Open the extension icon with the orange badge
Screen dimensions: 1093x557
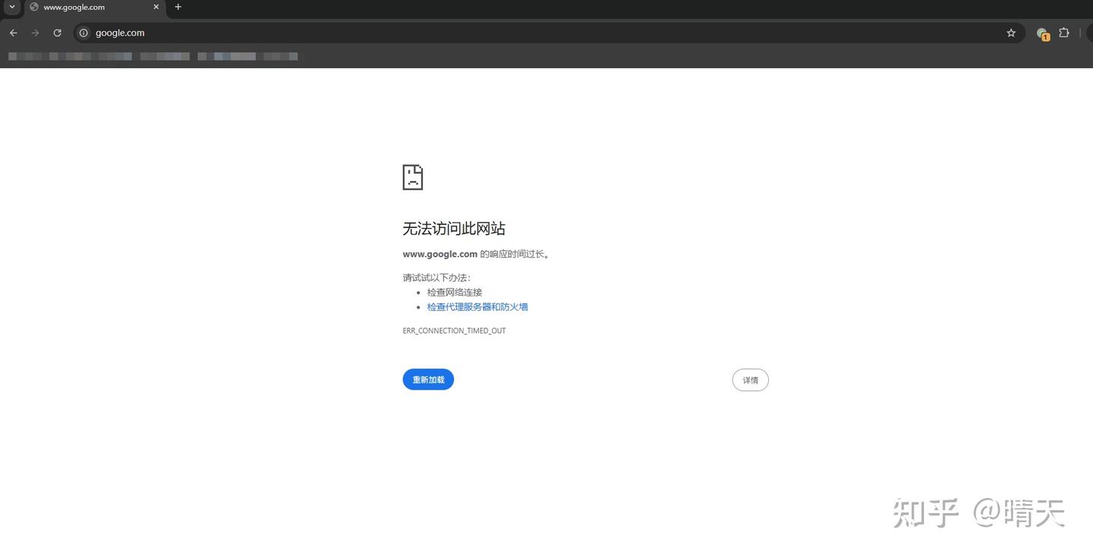click(x=1043, y=33)
